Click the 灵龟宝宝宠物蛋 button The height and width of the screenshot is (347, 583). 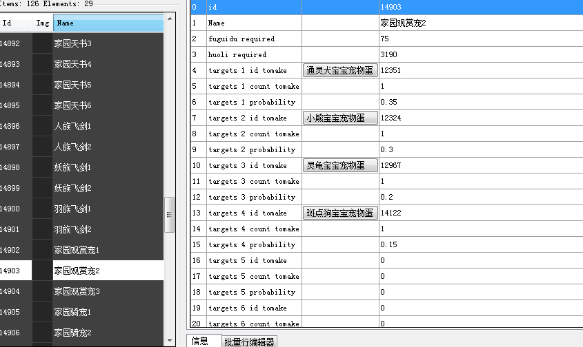[340, 165]
